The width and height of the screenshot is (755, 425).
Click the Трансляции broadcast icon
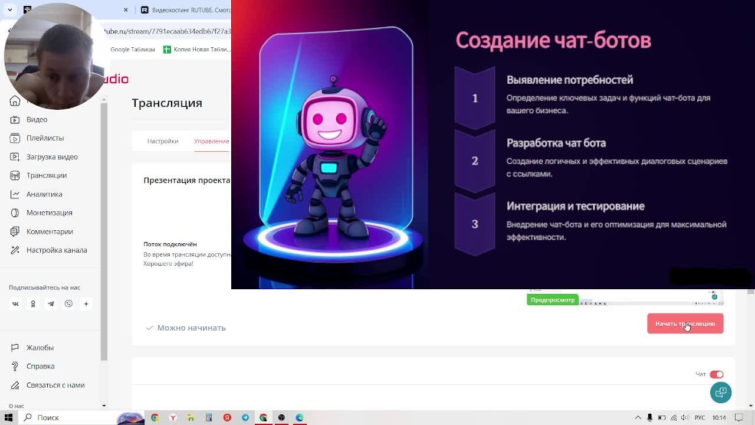point(15,175)
